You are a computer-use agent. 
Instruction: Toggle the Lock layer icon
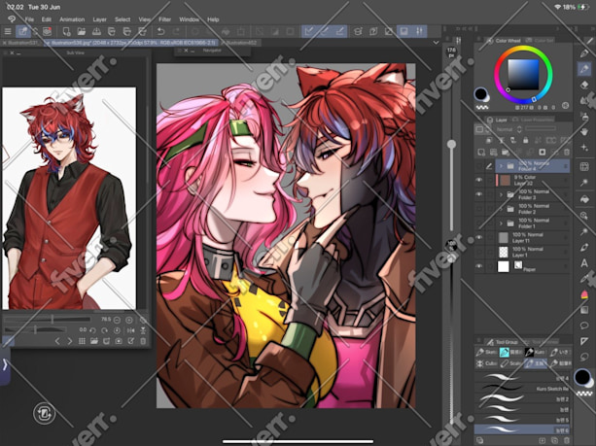point(526,140)
